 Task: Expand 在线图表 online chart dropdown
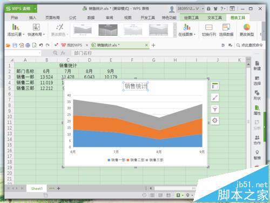pos(187,30)
